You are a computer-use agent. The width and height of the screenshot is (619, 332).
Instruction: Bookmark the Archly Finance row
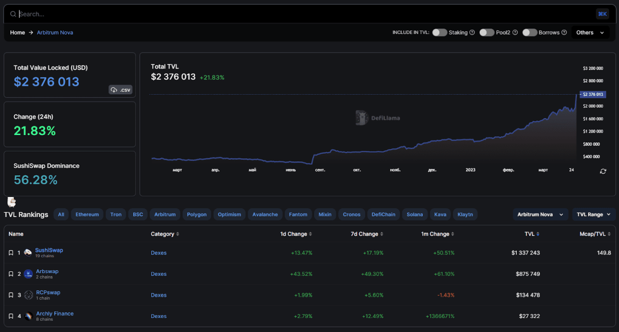pos(11,317)
